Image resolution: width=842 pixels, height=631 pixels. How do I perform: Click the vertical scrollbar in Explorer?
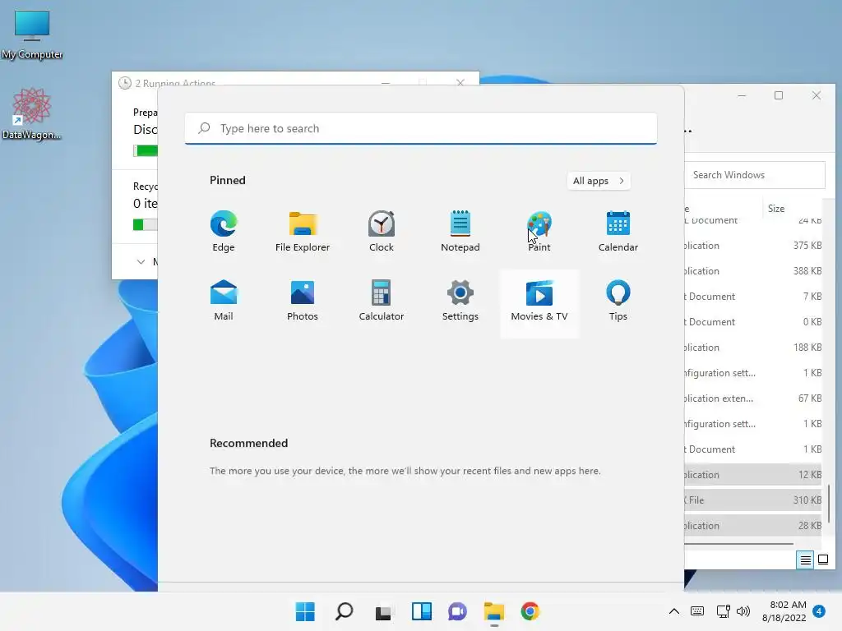pos(830,504)
